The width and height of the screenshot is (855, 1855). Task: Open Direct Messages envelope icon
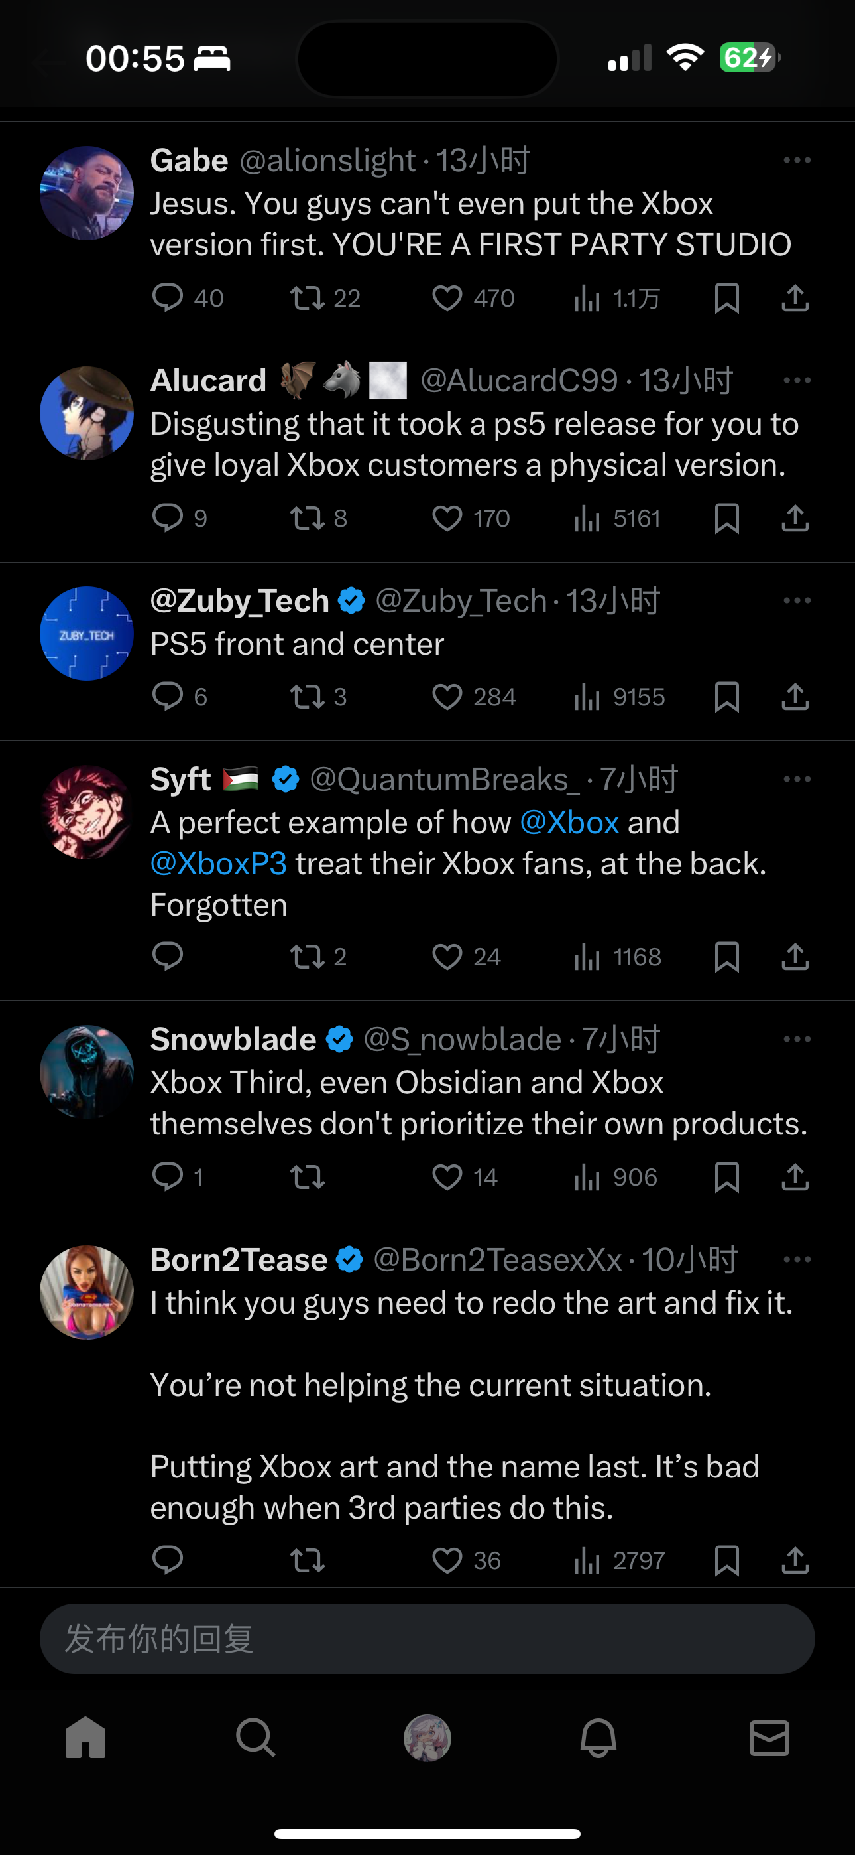click(769, 1738)
